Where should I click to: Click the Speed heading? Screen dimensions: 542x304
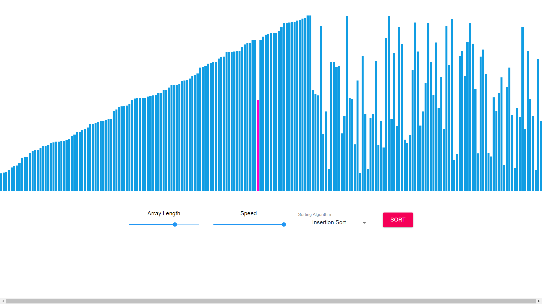point(248,213)
